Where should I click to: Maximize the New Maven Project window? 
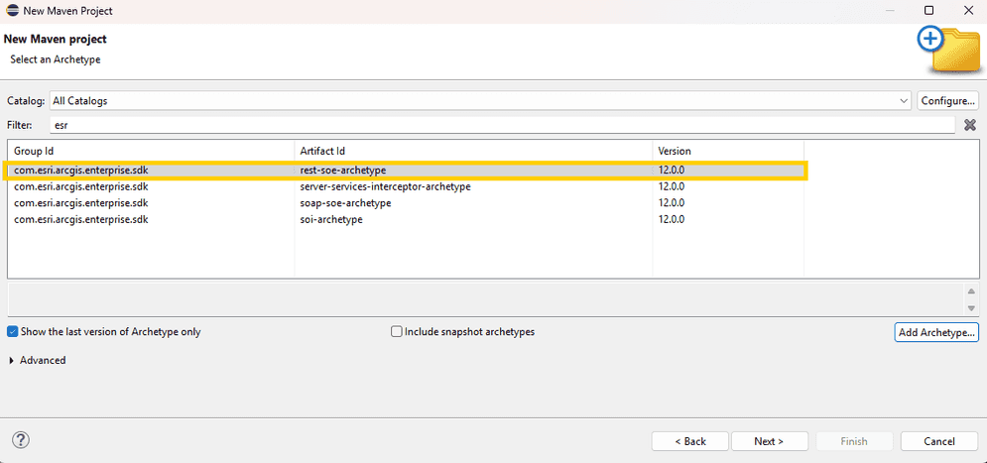(x=929, y=11)
